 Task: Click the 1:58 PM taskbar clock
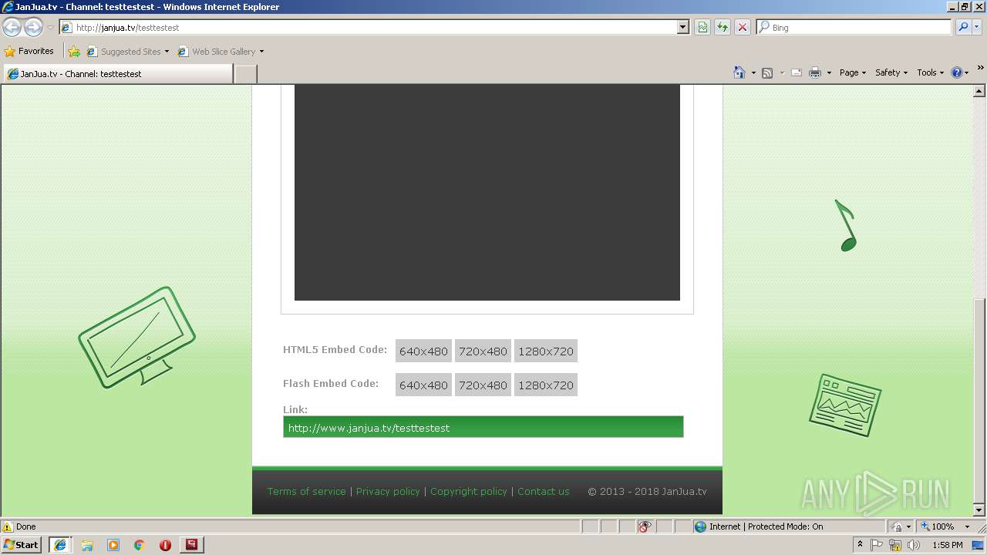pyautogui.click(x=947, y=545)
